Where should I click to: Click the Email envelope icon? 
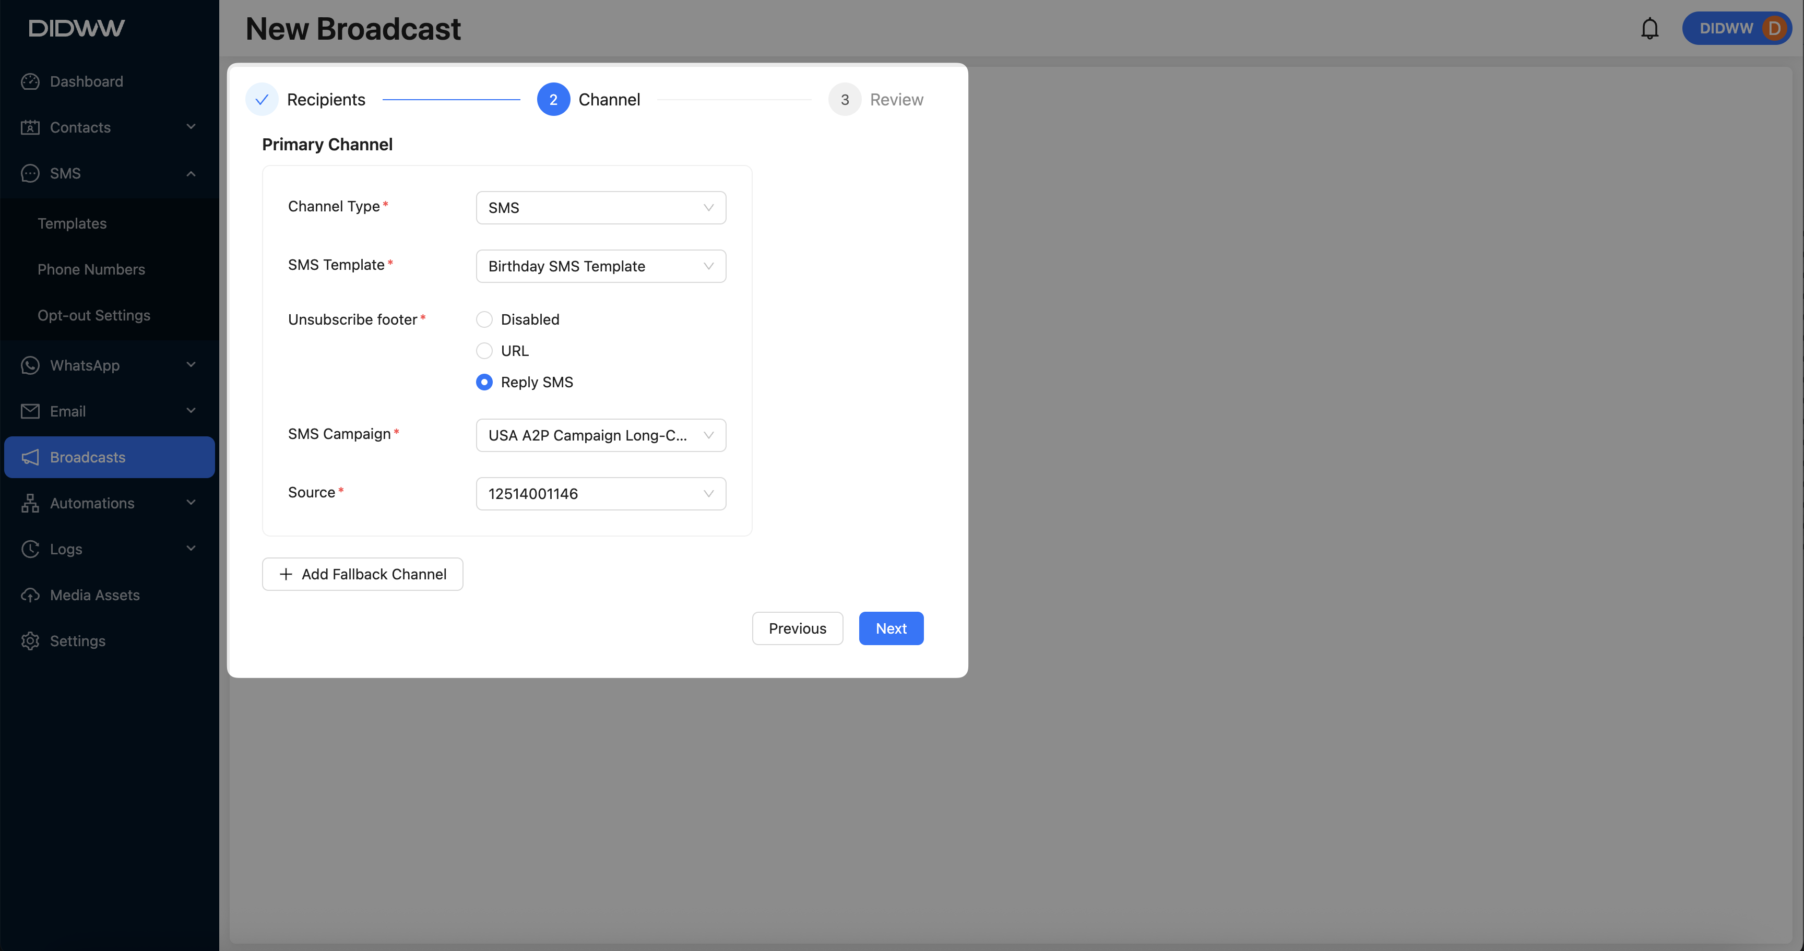coord(30,411)
